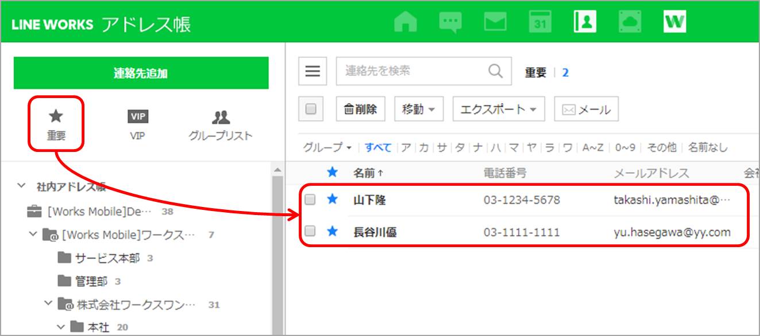The width and height of the screenshot is (760, 336).
Task: Open the Home icon in top bar
Action: pyautogui.click(x=406, y=22)
